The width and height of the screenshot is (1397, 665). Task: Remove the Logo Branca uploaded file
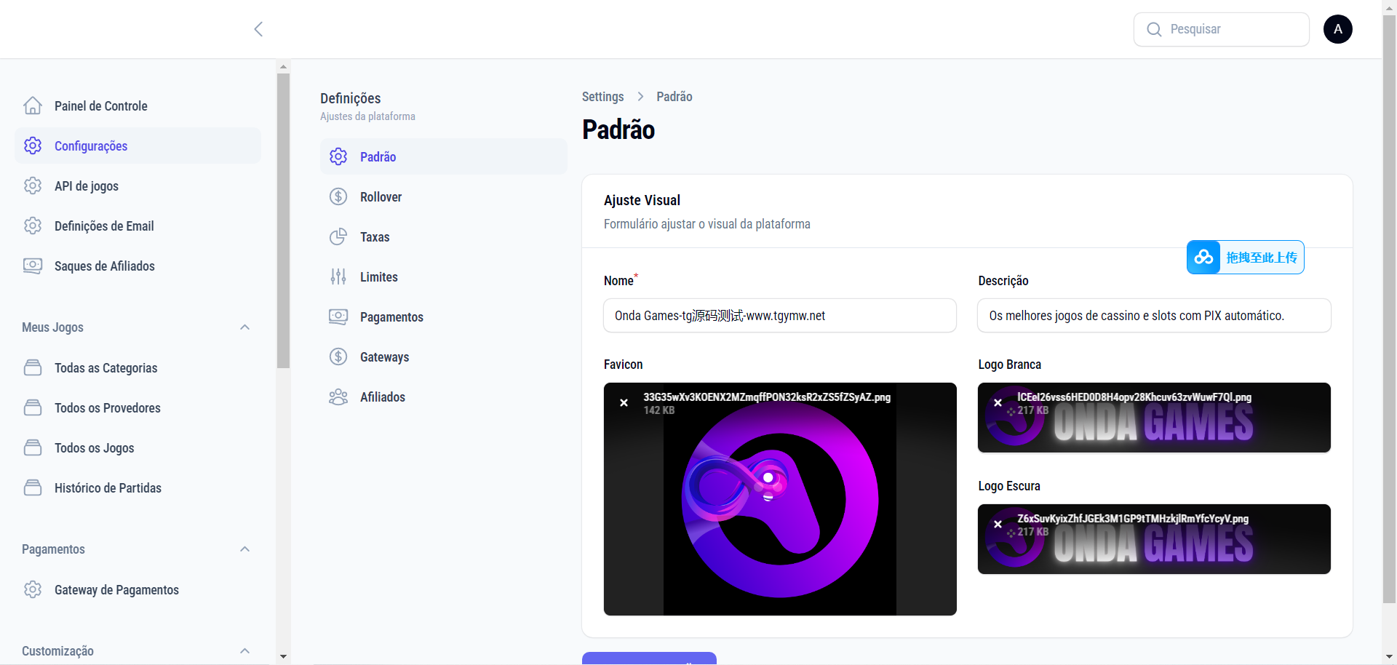[998, 402]
